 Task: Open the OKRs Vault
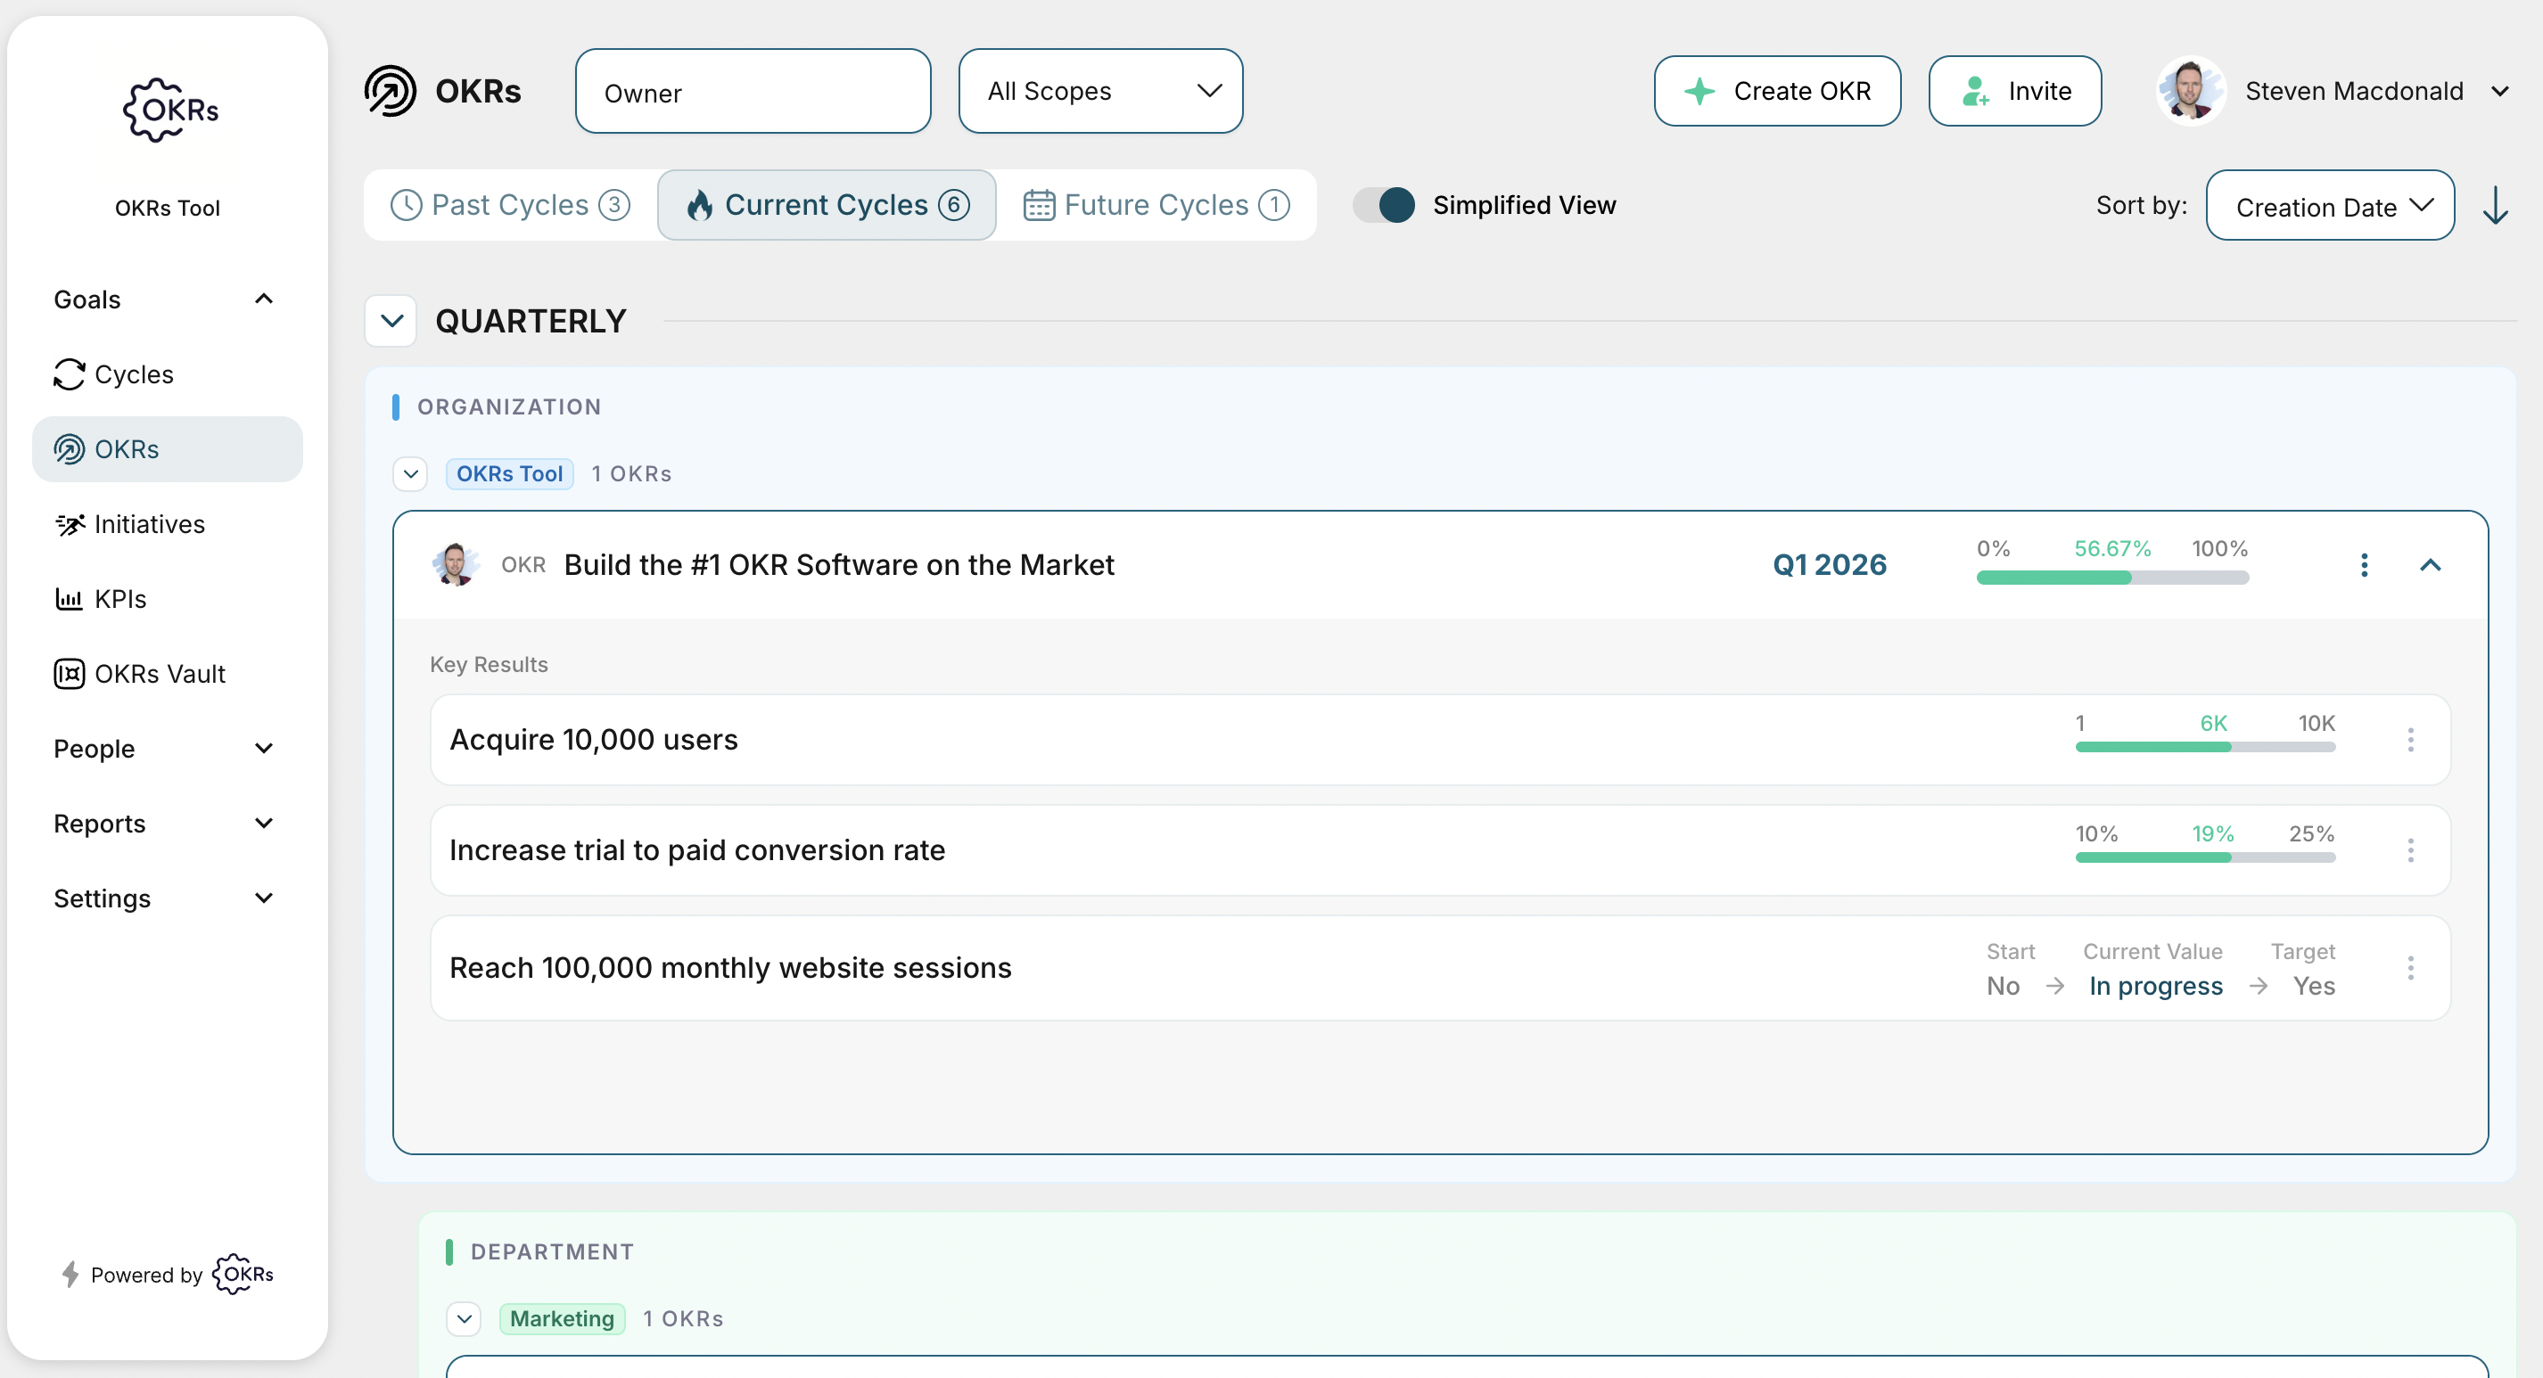(x=160, y=673)
